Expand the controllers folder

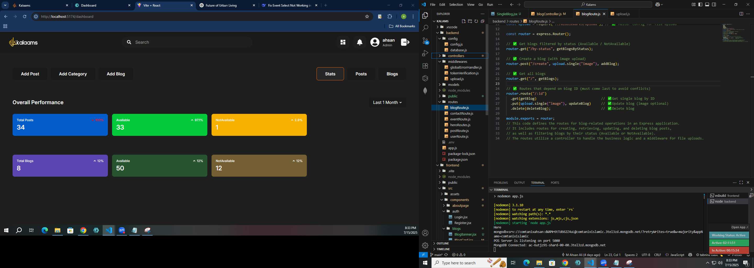tap(460, 56)
